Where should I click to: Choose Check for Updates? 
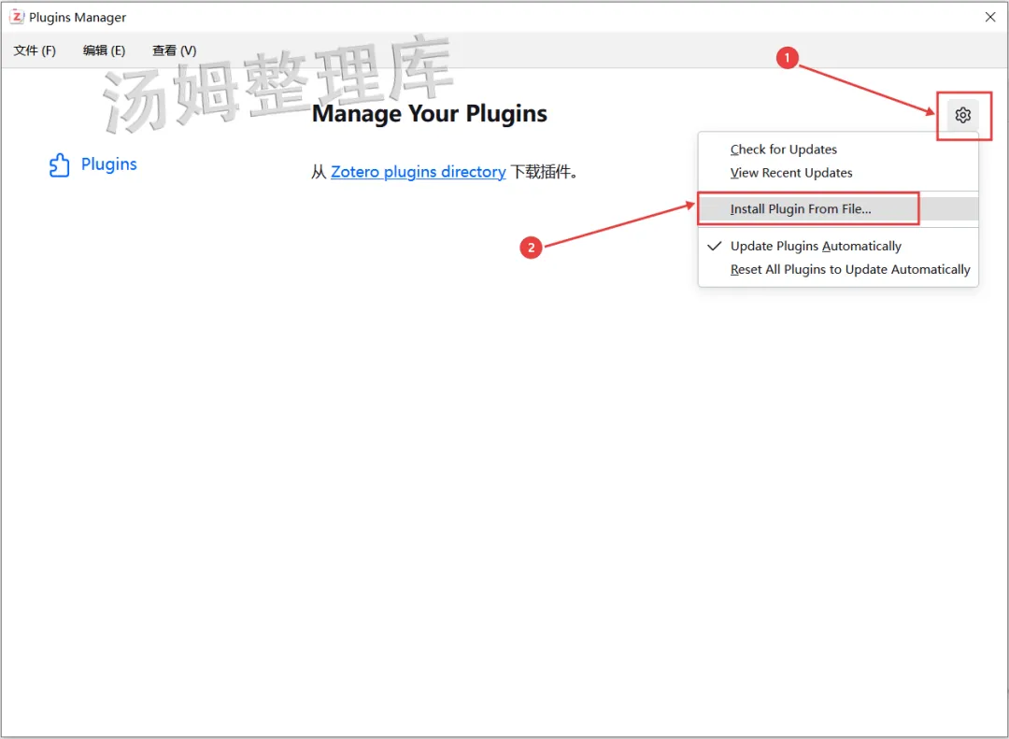pyautogui.click(x=838, y=149)
